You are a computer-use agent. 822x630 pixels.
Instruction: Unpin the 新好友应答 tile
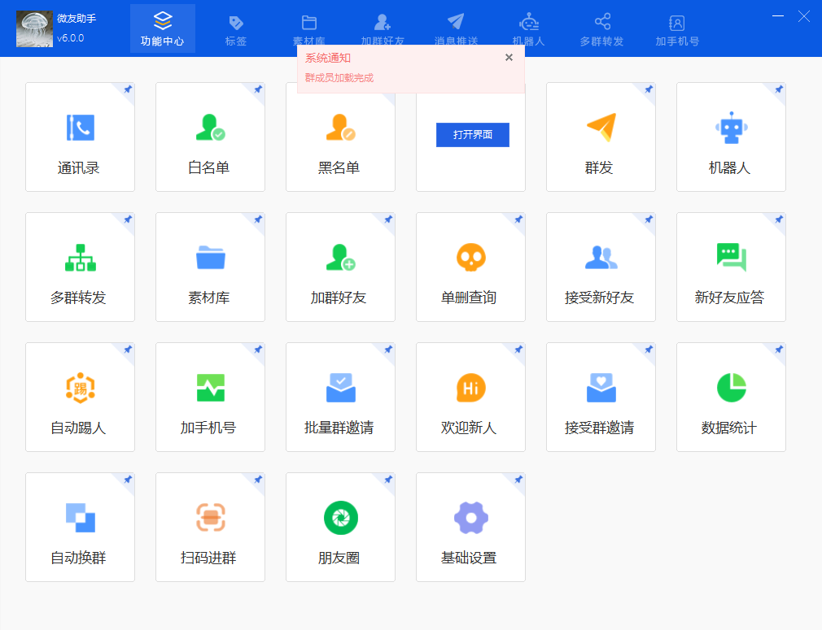tap(779, 219)
